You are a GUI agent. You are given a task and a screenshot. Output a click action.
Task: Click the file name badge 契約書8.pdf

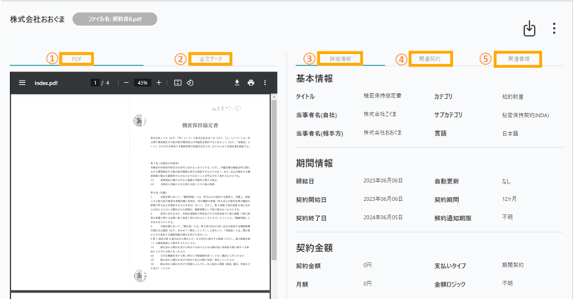coord(115,19)
